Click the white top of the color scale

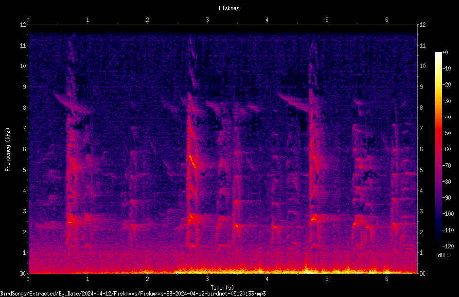(438, 54)
